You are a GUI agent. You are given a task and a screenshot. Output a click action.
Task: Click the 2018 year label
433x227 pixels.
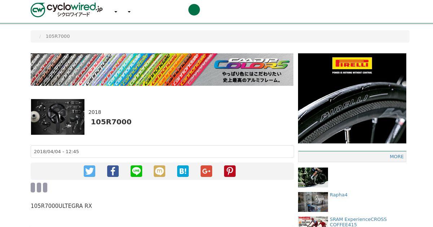(x=95, y=112)
